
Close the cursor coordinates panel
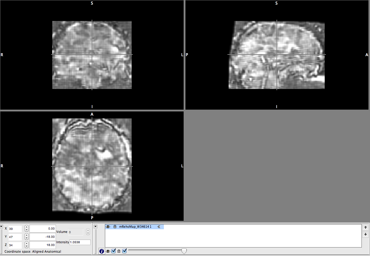click(2, 226)
